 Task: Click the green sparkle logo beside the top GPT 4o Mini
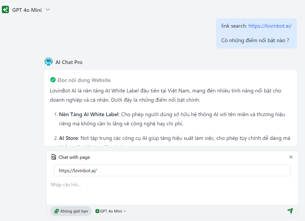click(x=6, y=10)
